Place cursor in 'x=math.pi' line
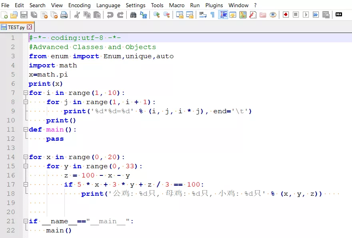Image resolution: width=352 pixels, height=238 pixels. point(48,74)
